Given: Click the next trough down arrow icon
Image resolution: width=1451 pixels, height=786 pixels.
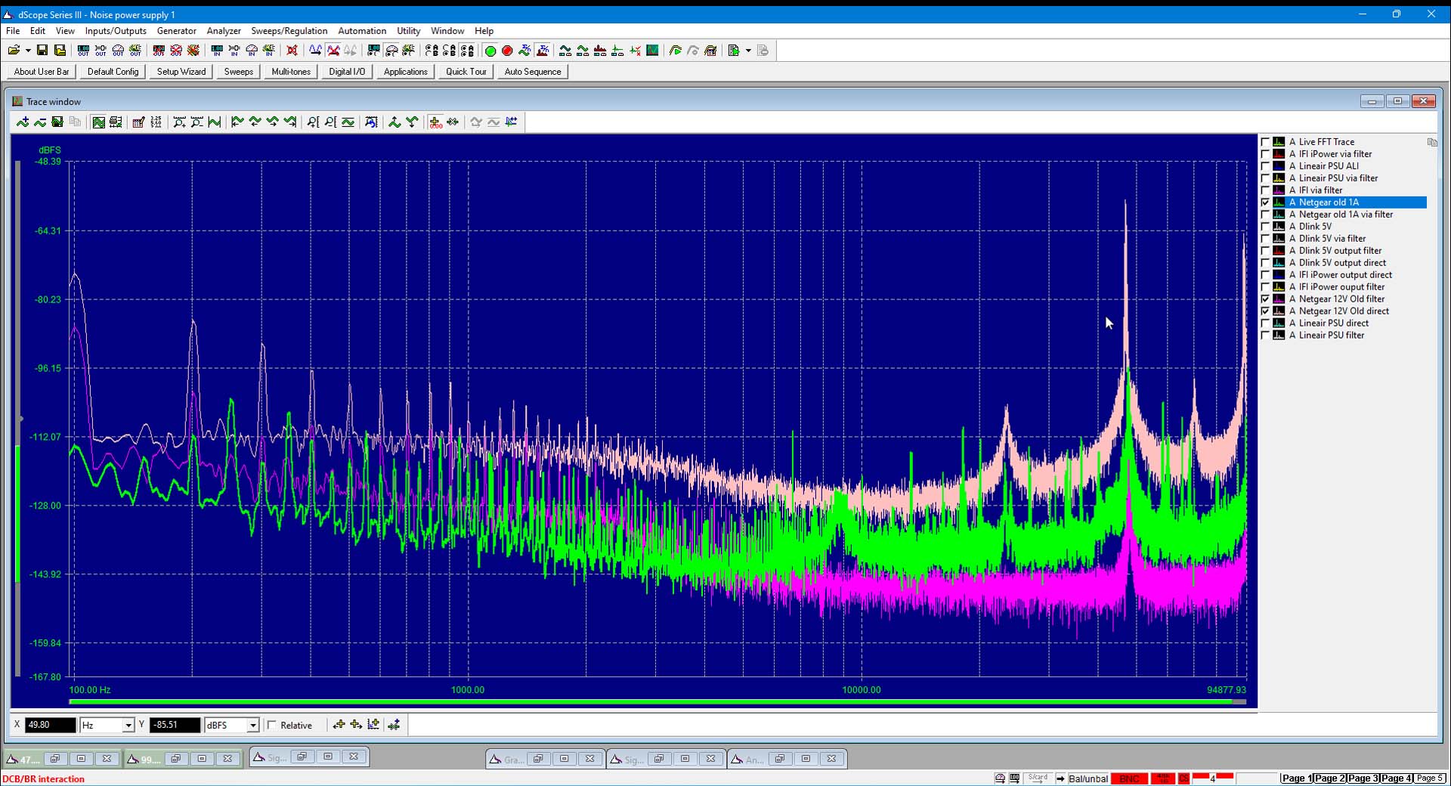Looking at the screenshot, I should point(412,122).
